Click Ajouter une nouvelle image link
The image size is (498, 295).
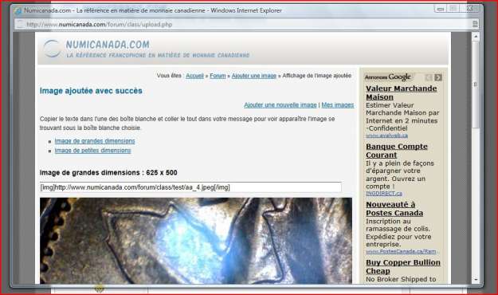pyautogui.click(x=280, y=105)
